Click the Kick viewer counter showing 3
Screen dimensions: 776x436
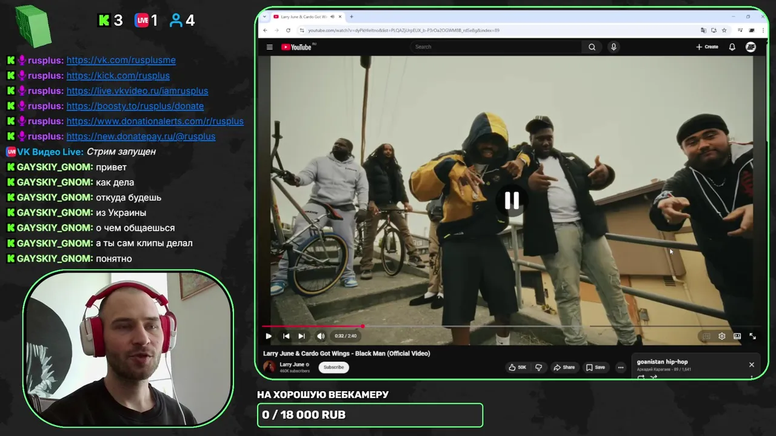click(x=110, y=21)
